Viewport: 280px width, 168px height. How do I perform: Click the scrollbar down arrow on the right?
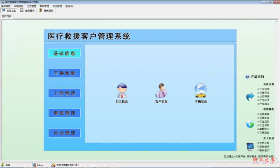click(277, 159)
